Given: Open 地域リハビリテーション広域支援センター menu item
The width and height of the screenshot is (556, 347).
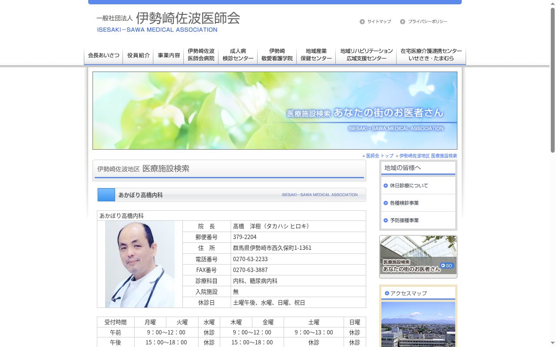Looking at the screenshot, I should [366, 55].
